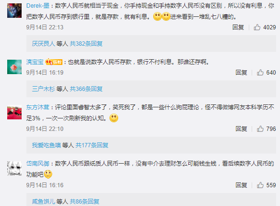Screen dimensions: 280x206
Task: Open Derek-墨's avatar picture
Action: (x=14, y=11)
